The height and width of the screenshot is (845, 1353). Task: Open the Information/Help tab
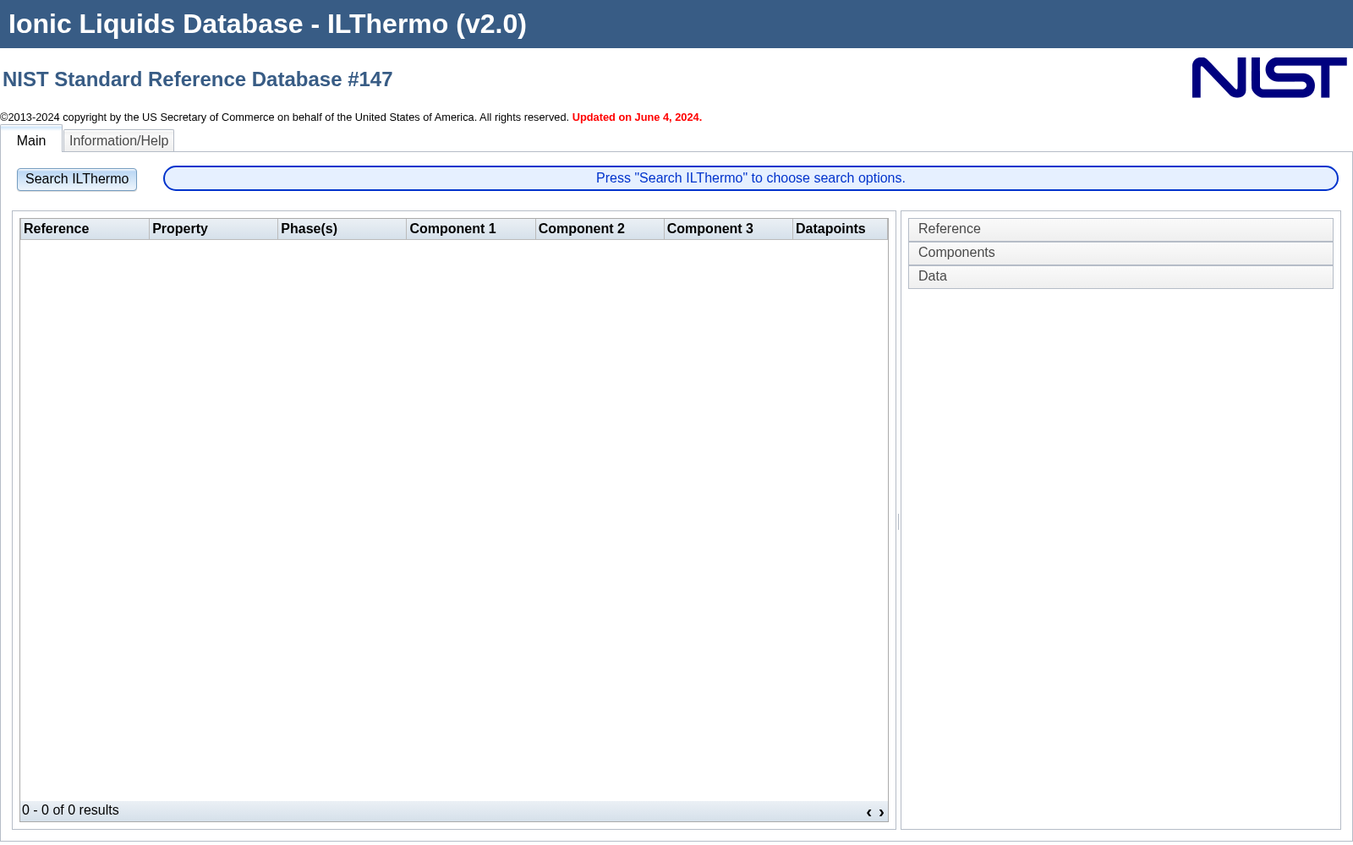(118, 141)
